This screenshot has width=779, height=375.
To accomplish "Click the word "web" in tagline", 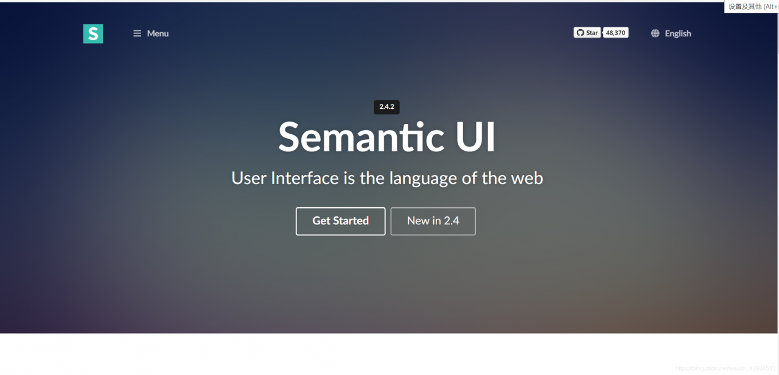I will point(526,179).
